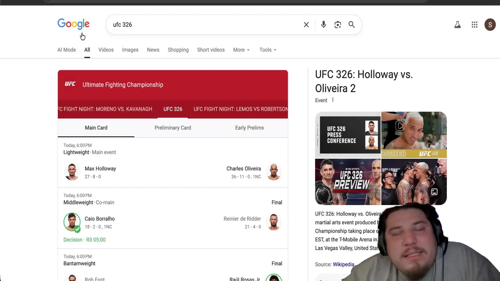Switch to the Early Prelims tab
Viewport: 500px width, 281px height.
point(249,128)
